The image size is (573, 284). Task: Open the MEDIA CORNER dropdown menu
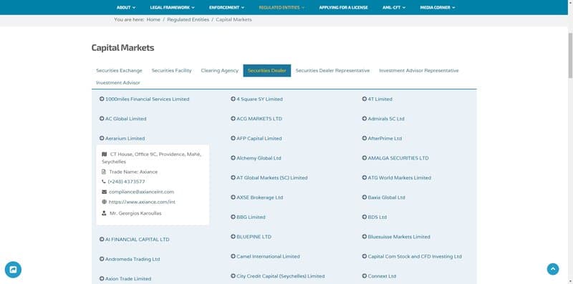[x=438, y=7]
